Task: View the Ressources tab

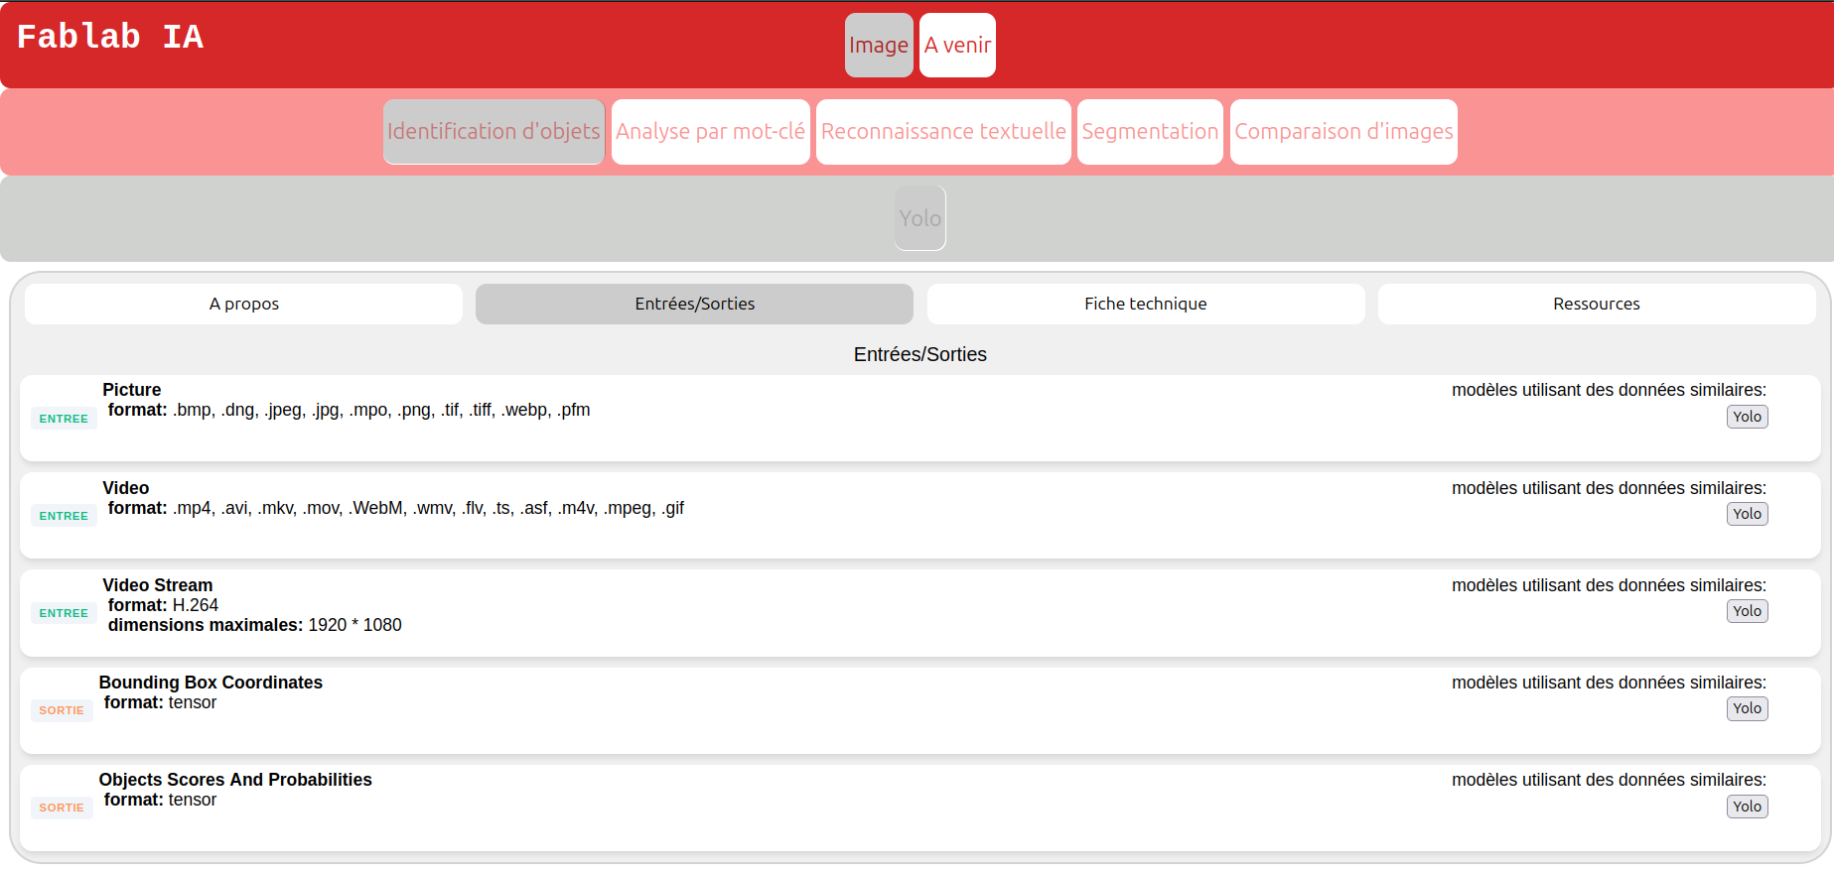Action: click(x=1597, y=304)
